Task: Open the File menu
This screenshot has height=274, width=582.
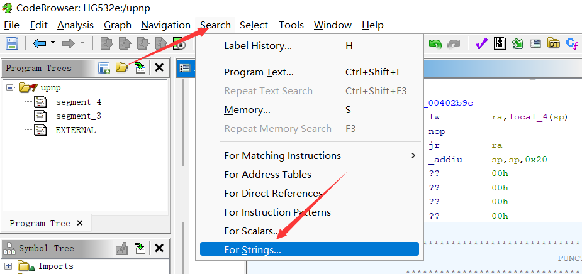Action: pos(11,25)
